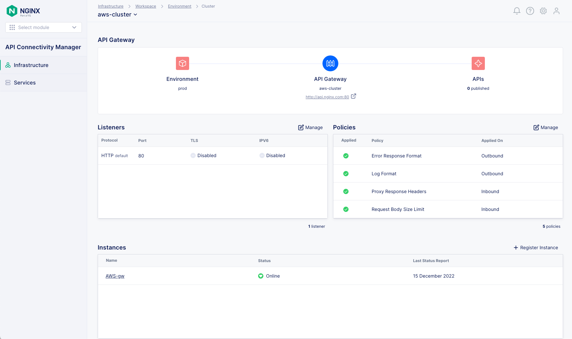The image size is (572, 339).
Task: Click the IPV6 Disabled status indicator
Action: click(x=262, y=155)
